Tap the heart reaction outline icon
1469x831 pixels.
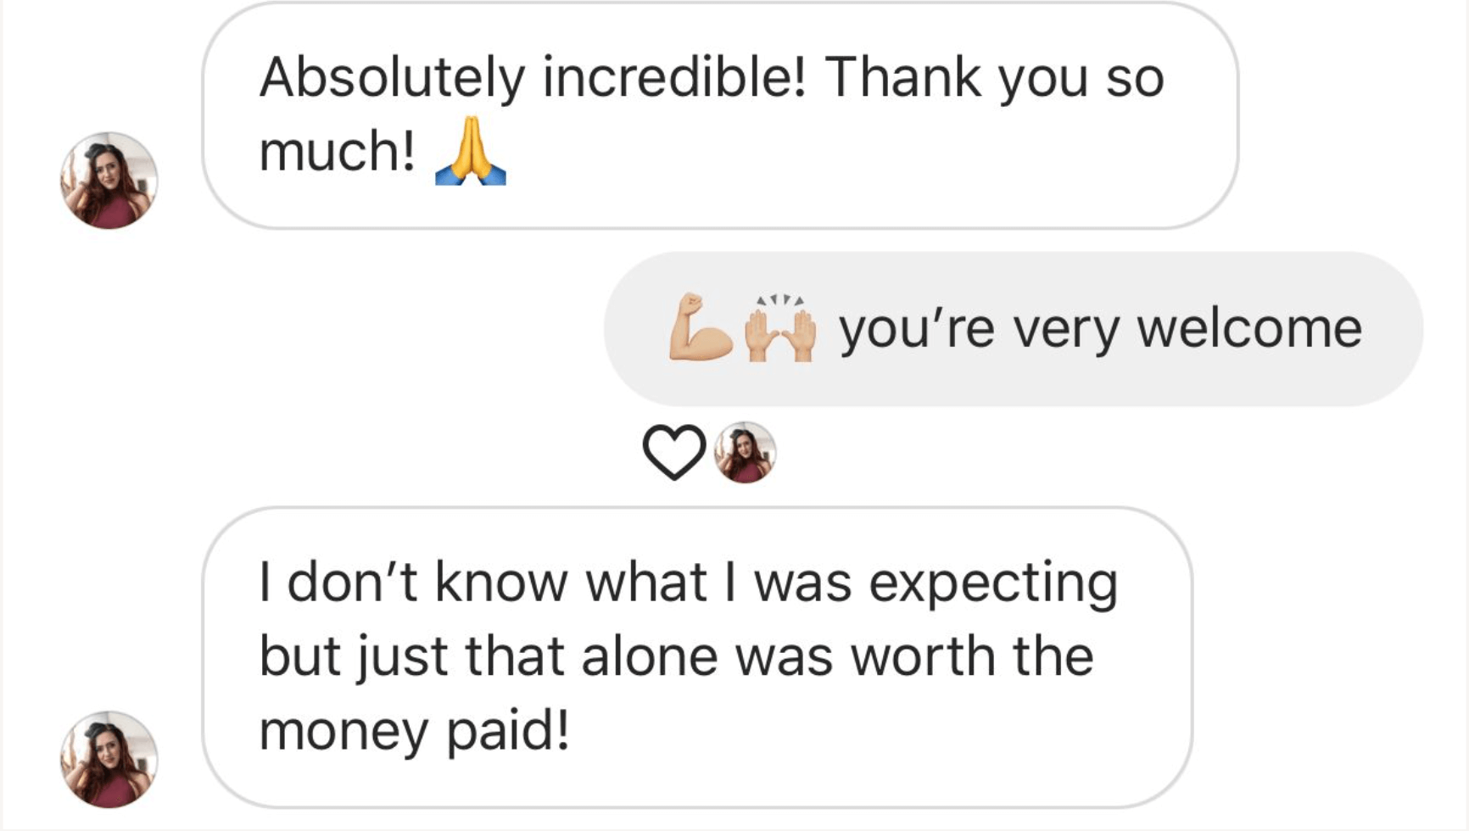pos(674,451)
